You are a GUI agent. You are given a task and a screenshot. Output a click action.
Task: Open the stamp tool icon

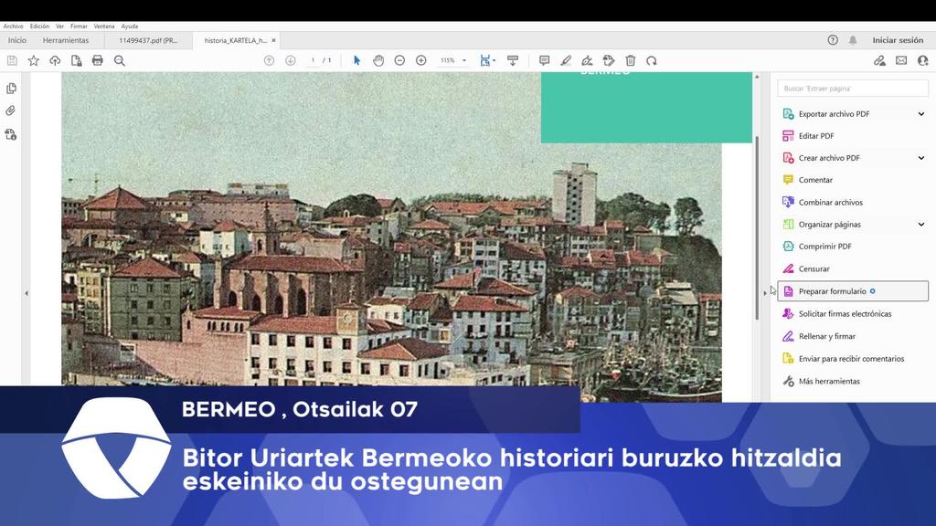[609, 60]
